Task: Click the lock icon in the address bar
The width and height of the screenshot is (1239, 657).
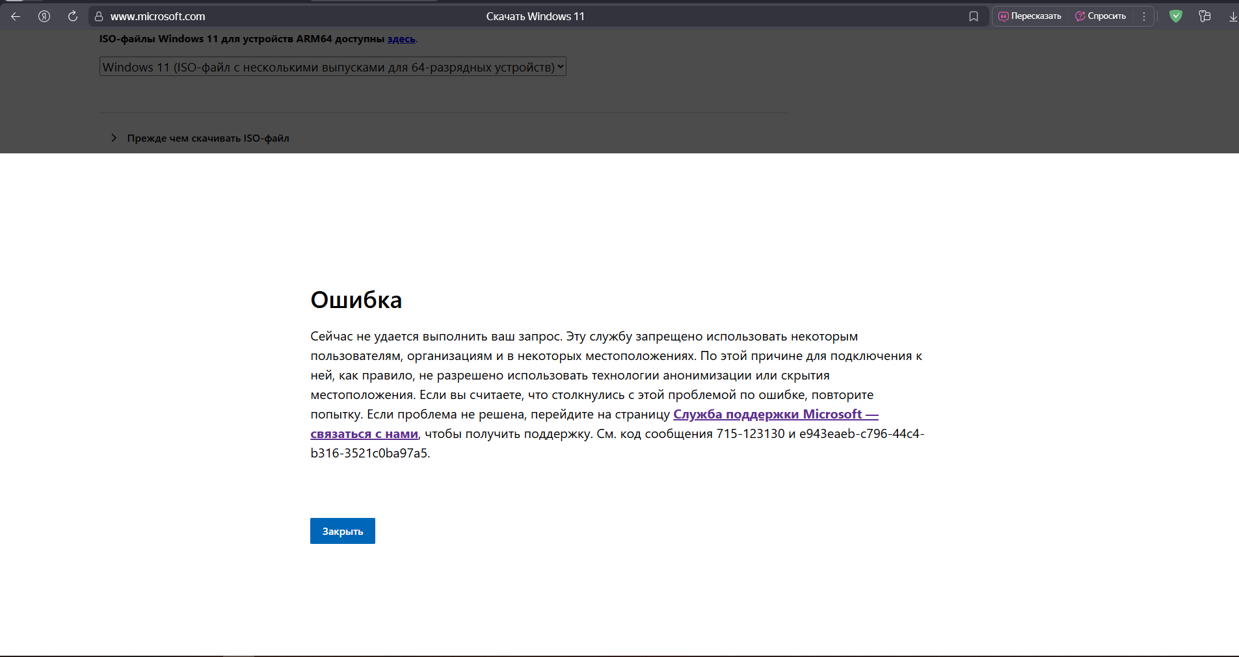Action: pos(98,16)
